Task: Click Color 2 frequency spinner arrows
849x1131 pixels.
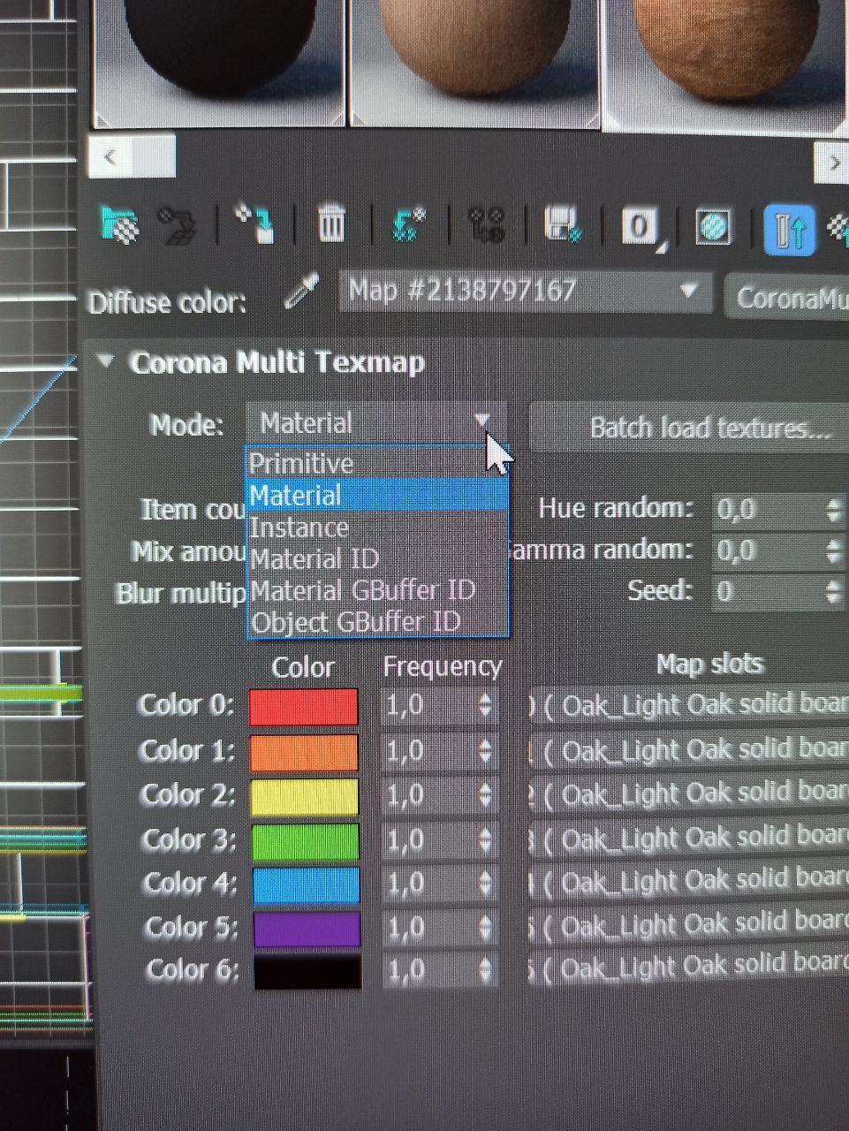Action: [485, 795]
